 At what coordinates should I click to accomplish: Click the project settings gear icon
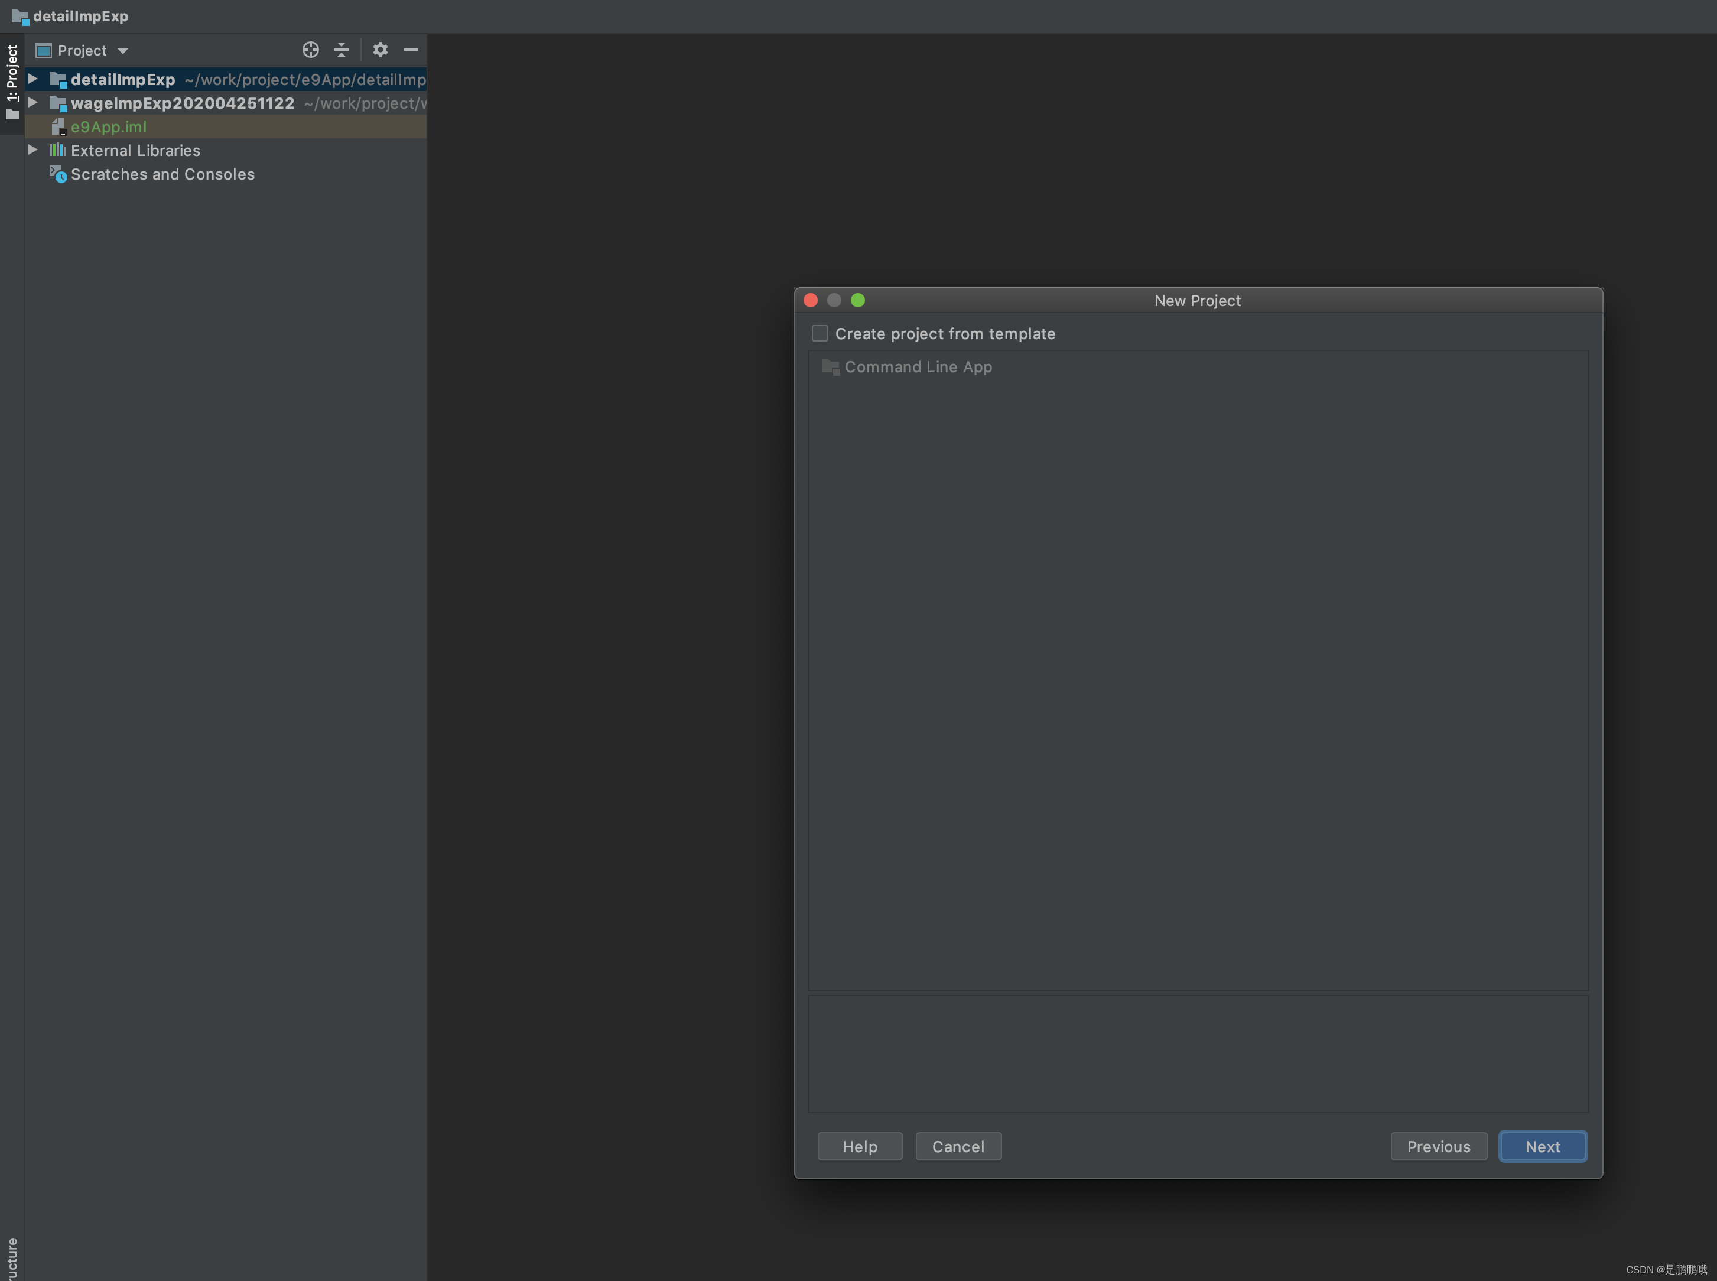click(x=378, y=50)
